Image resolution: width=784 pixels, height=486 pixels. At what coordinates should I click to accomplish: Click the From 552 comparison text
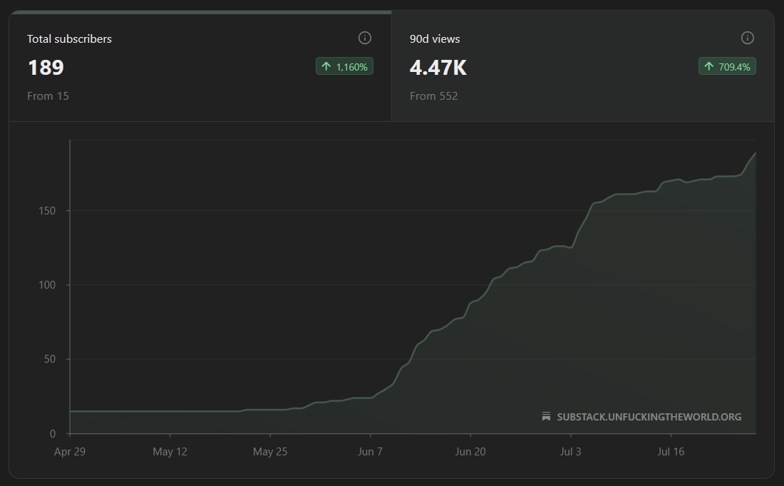coord(433,96)
